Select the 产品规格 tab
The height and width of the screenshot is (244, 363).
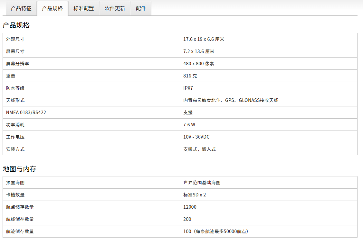point(53,8)
